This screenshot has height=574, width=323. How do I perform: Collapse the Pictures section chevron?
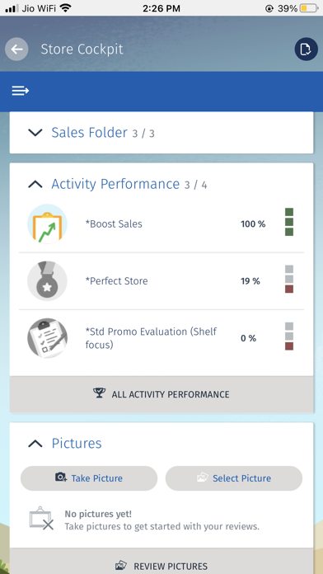(35, 444)
